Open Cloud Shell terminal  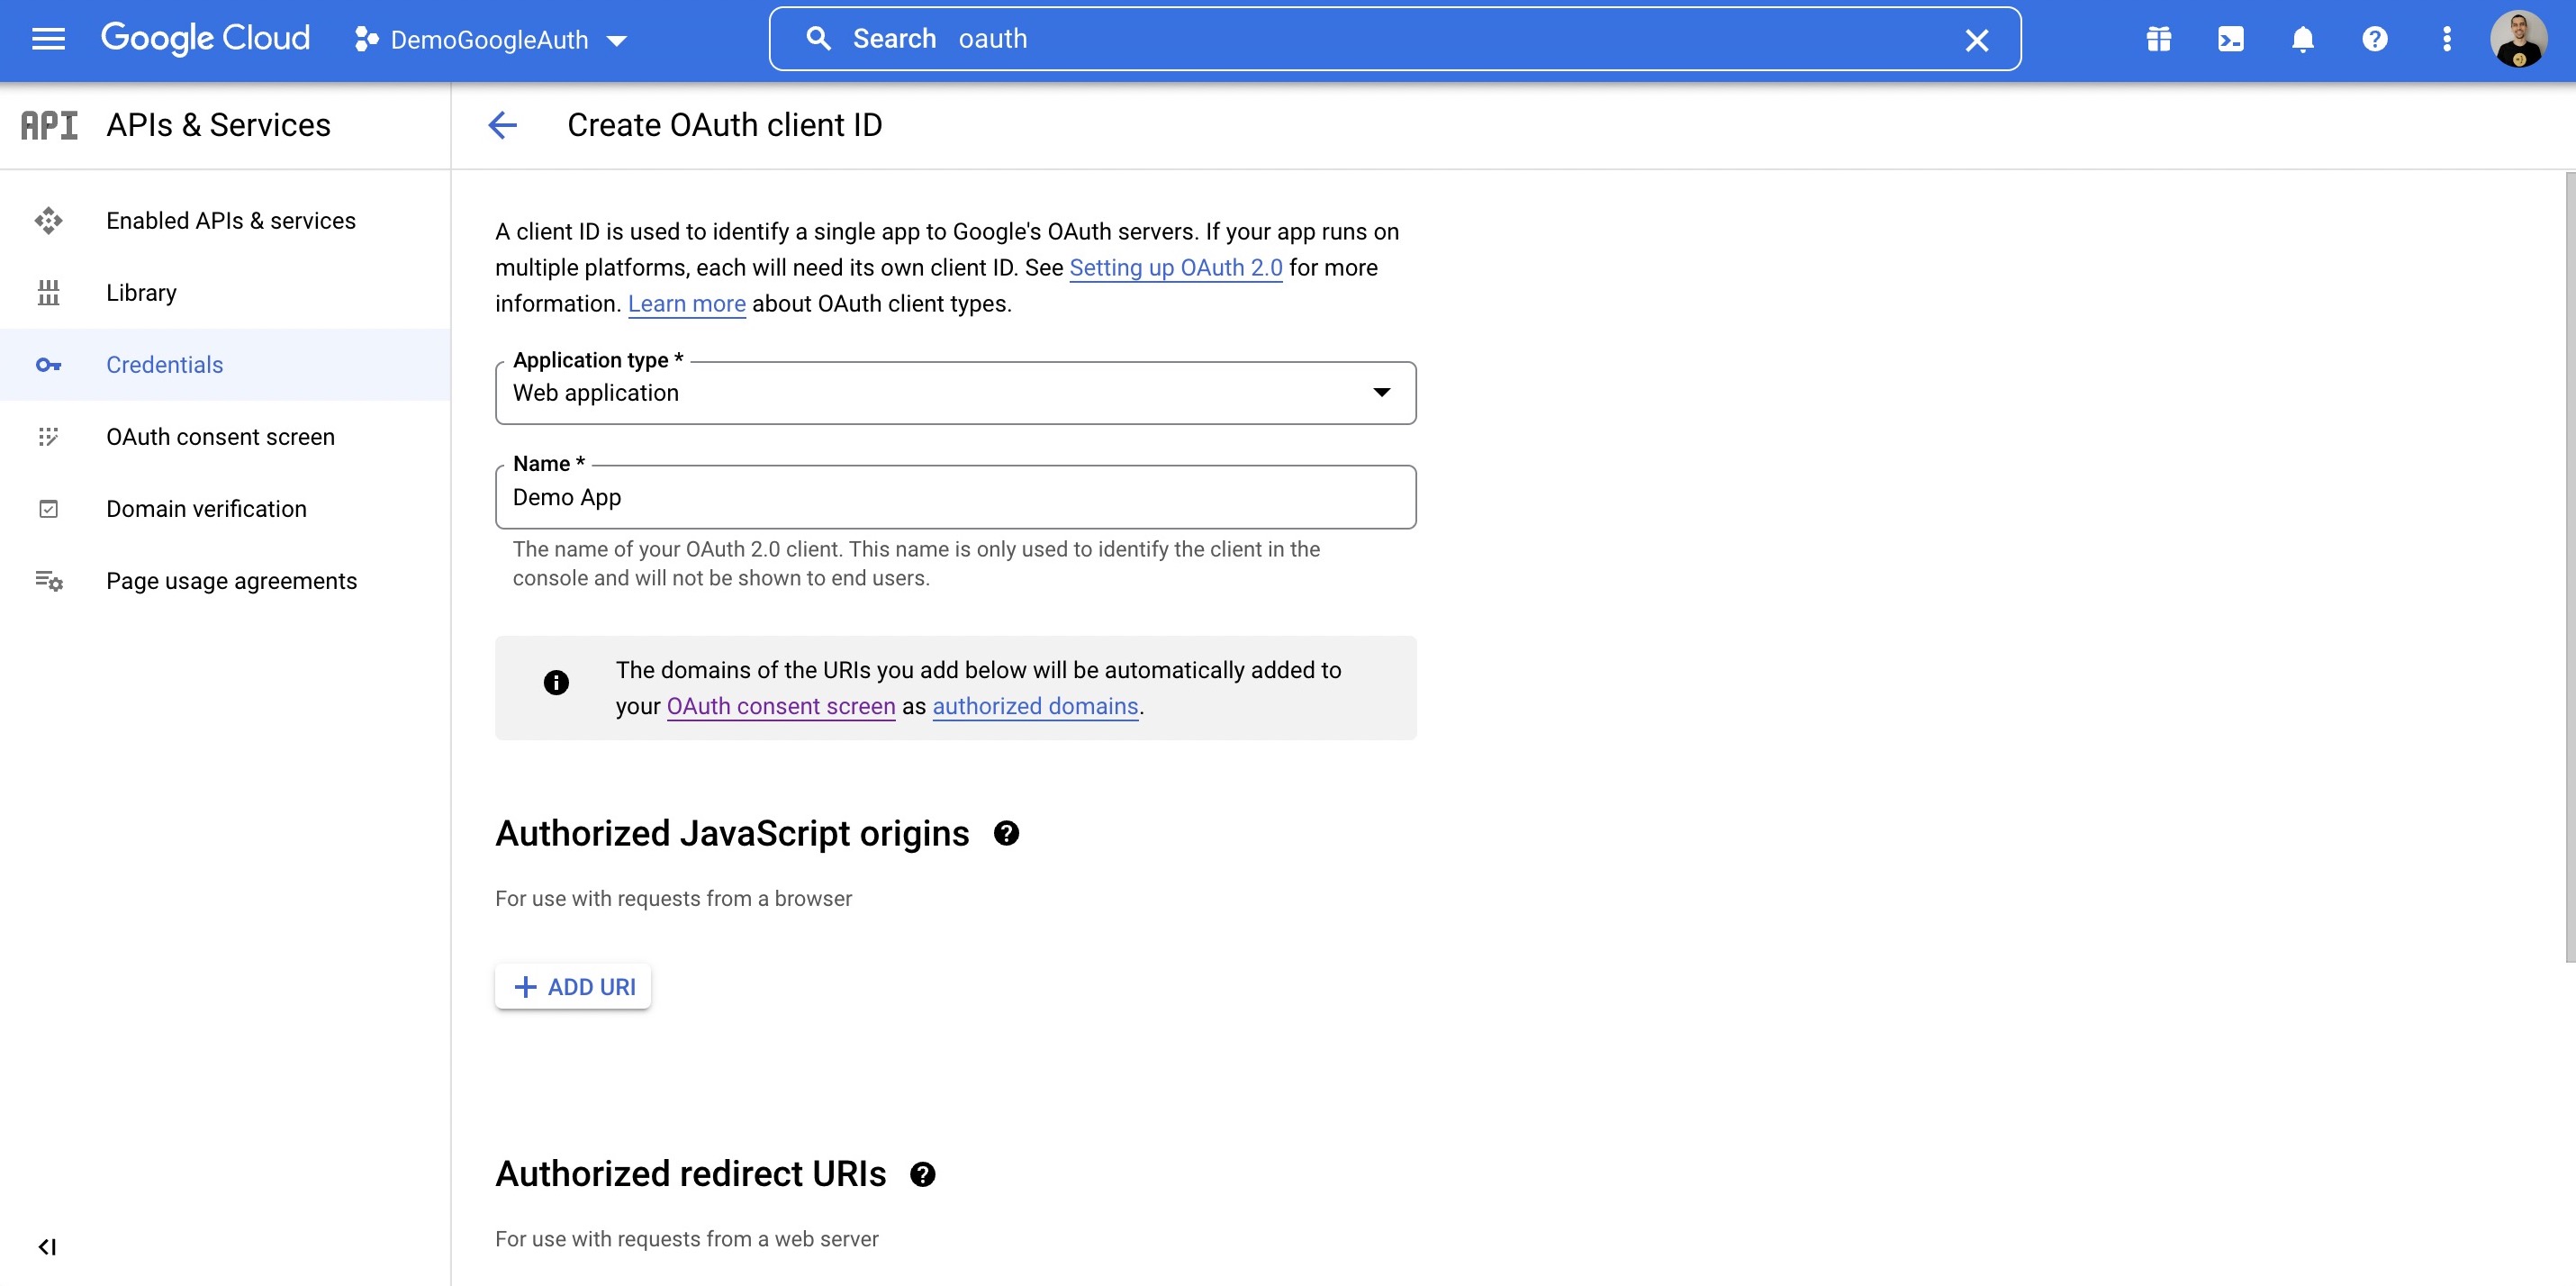2230,39
